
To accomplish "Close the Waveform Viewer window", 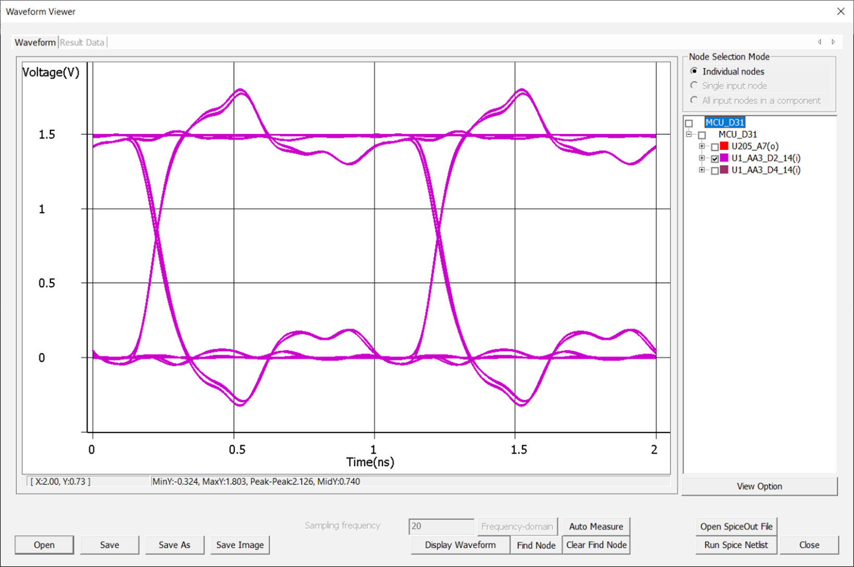I will pyautogui.click(x=840, y=11).
